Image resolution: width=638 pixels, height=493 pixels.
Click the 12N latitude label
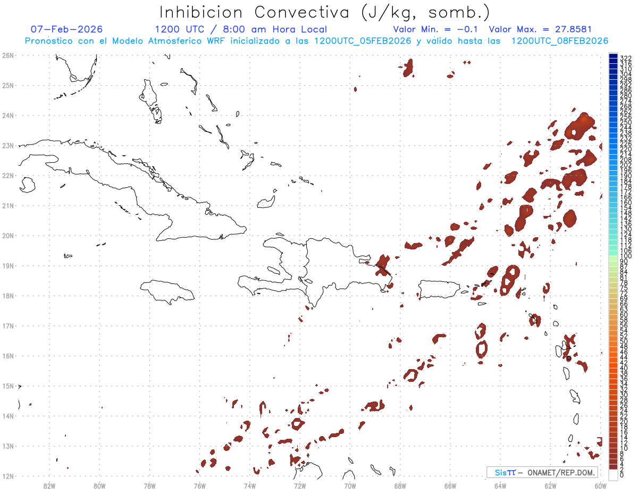(8, 476)
